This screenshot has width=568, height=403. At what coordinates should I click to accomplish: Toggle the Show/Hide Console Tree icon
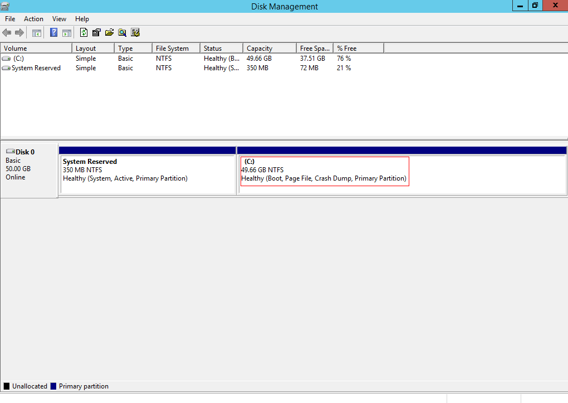(37, 33)
